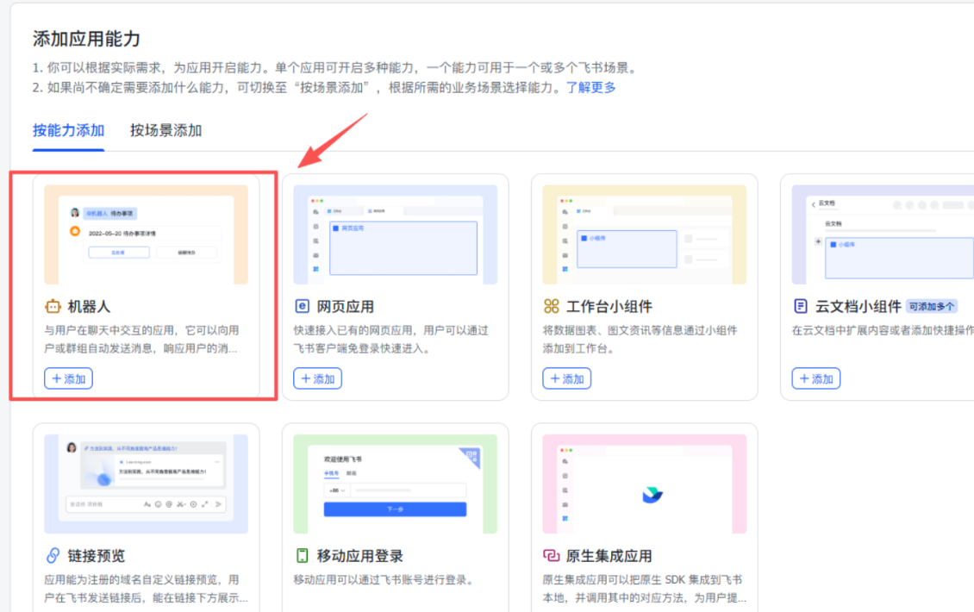
Task: Add the 云文档小组件 capability
Action: point(816,378)
